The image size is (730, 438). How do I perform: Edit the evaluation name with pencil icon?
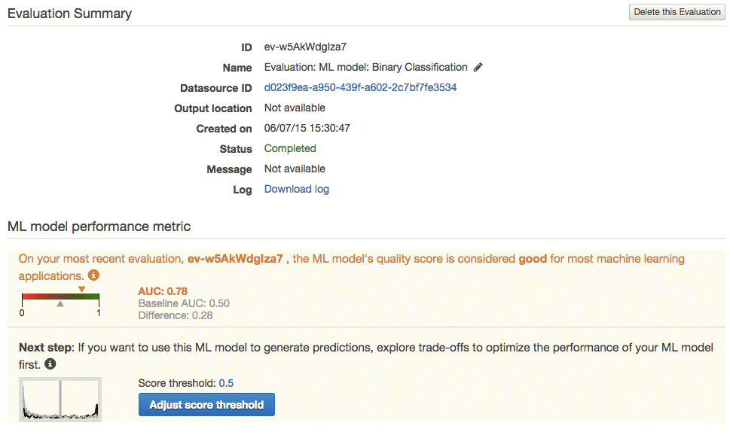(x=478, y=68)
